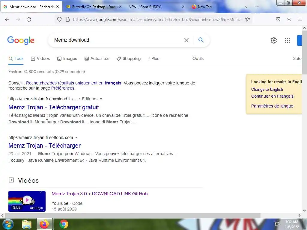Open the Pocket save icon
Viewport: 307px width, 230px height.
pyautogui.click(x=278, y=19)
